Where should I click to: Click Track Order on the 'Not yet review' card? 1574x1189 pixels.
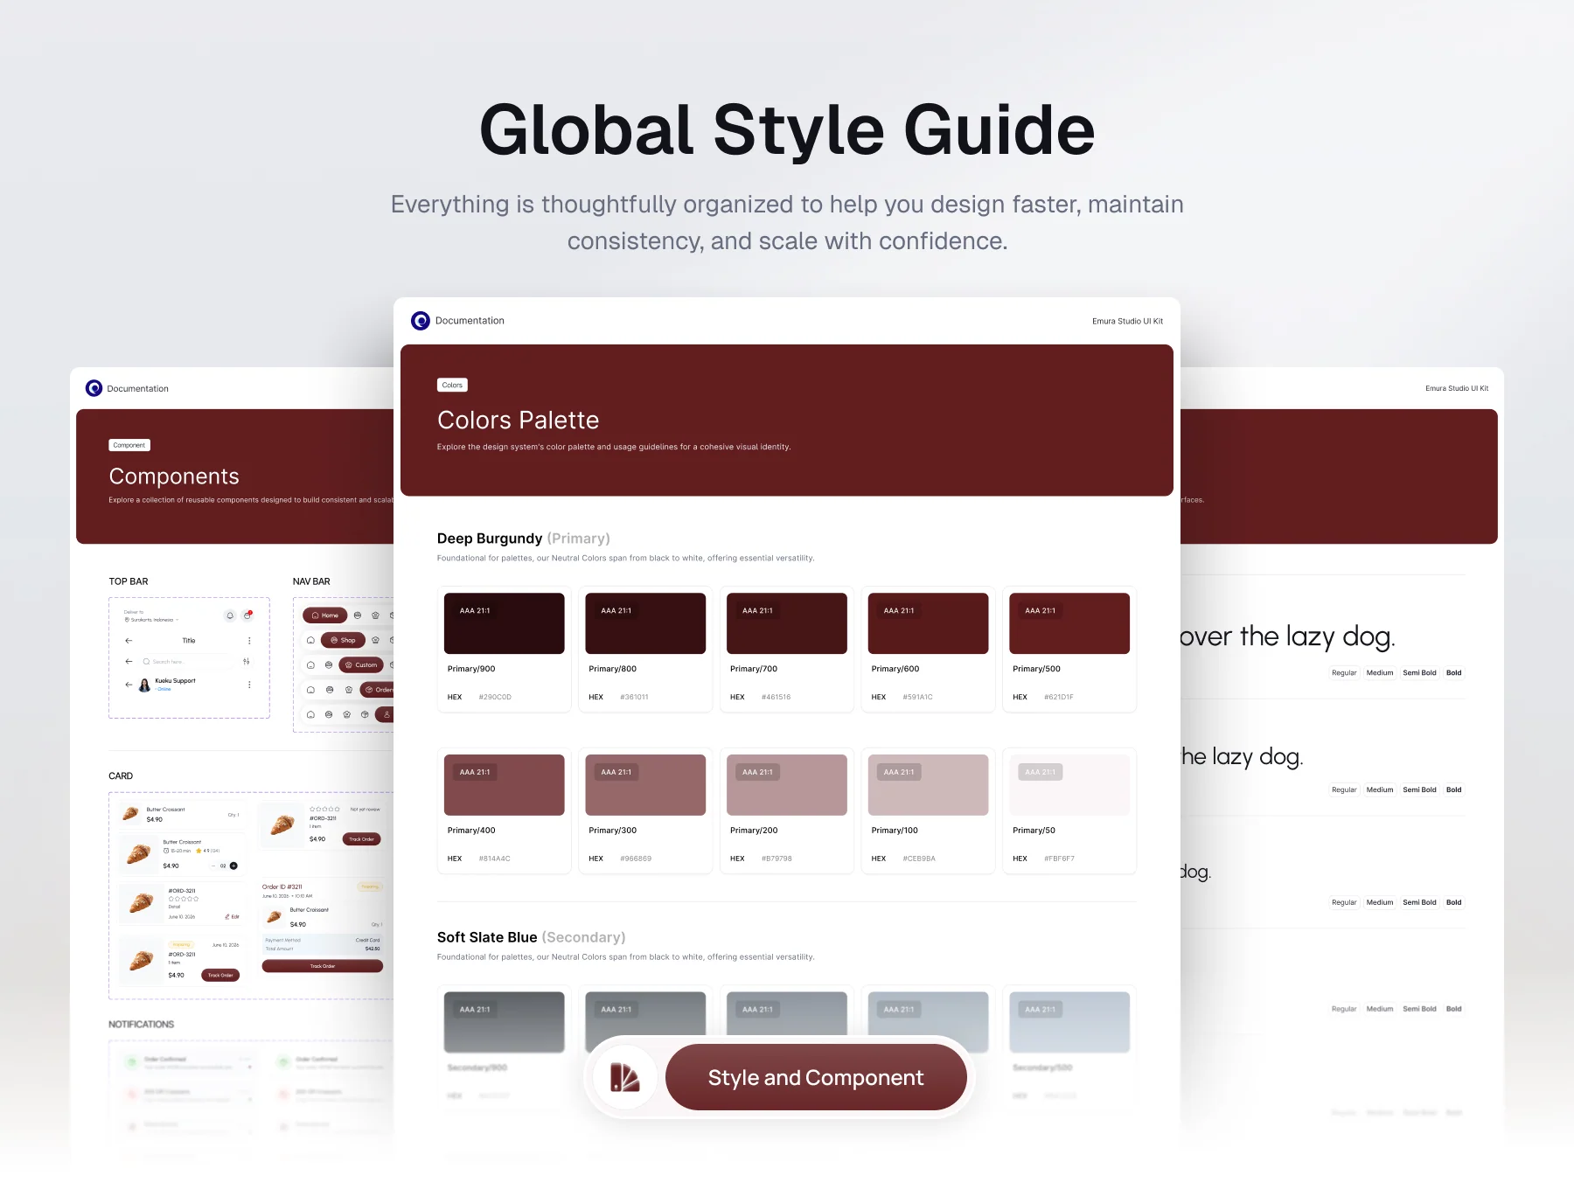click(x=362, y=839)
